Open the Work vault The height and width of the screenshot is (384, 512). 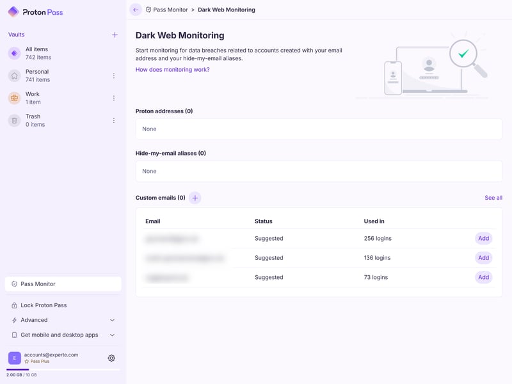(33, 98)
